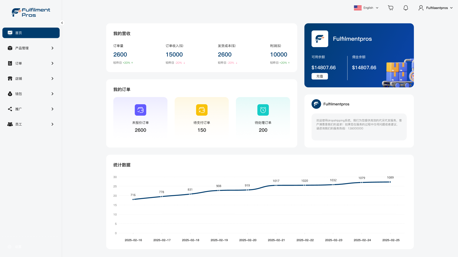Click the US flag icon
This screenshot has height=257, width=458.
[358, 8]
